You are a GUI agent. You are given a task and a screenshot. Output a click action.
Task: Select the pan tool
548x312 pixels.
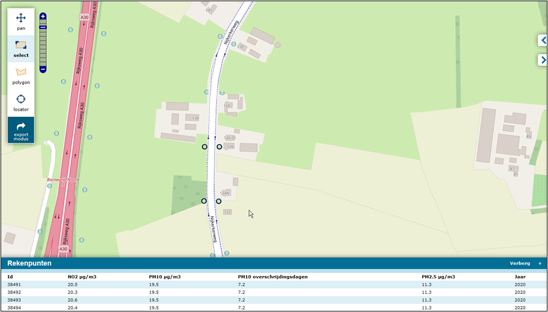point(21,22)
